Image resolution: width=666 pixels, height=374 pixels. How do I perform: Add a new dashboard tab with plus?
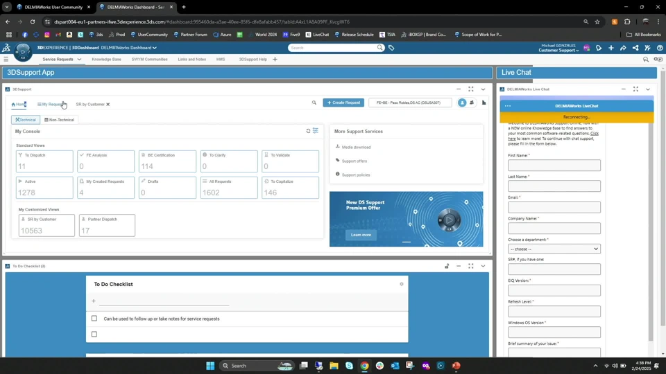(x=275, y=60)
